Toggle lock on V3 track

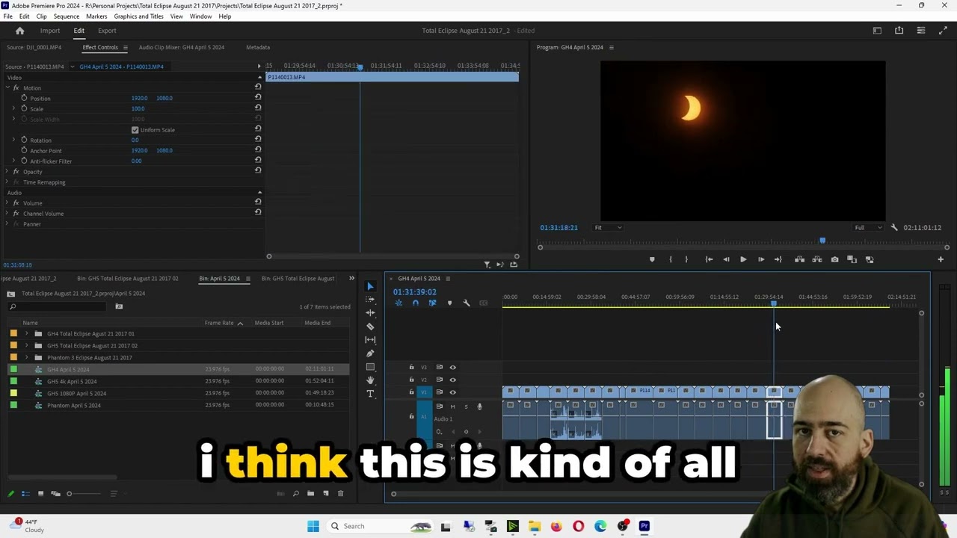(x=411, y=367)
